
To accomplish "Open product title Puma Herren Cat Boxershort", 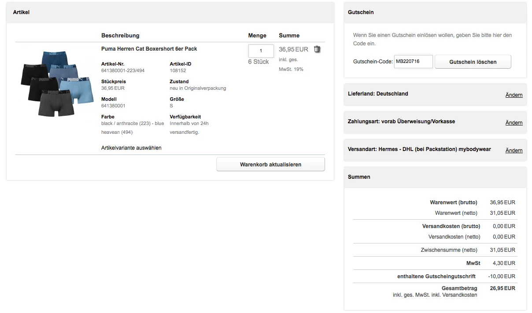I will [149, 49].
